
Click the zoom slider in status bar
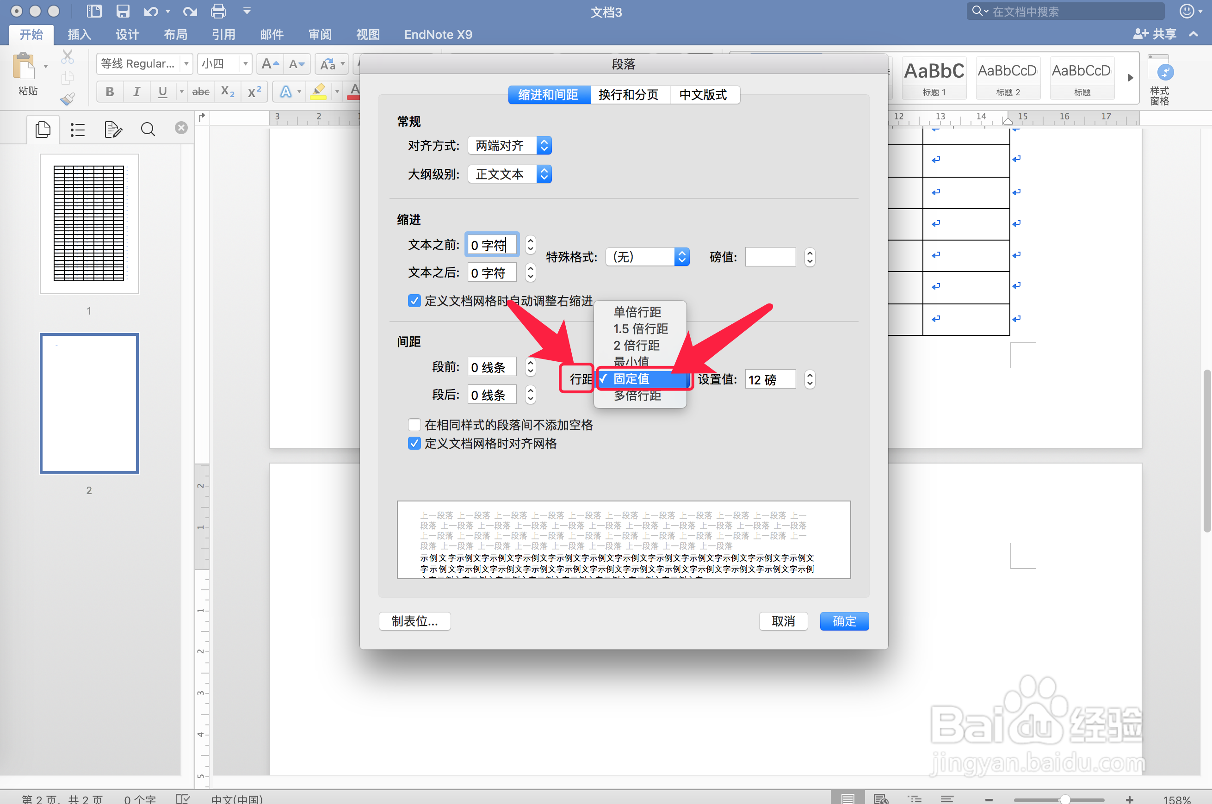pos(1064,799)
